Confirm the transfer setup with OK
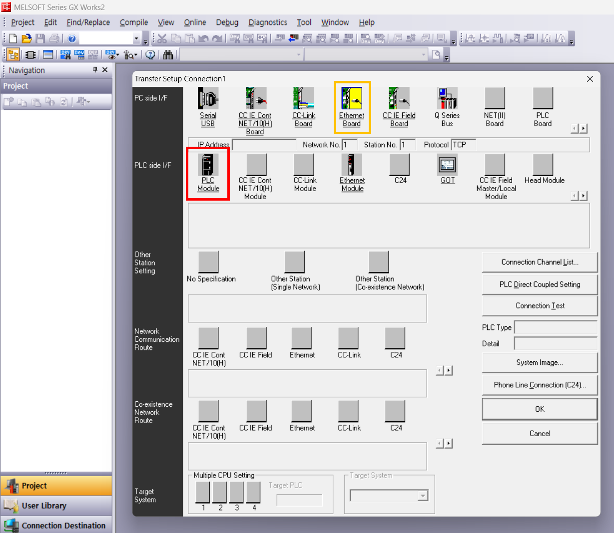Viewport: 614px width, 533px height. click(540, 409)
